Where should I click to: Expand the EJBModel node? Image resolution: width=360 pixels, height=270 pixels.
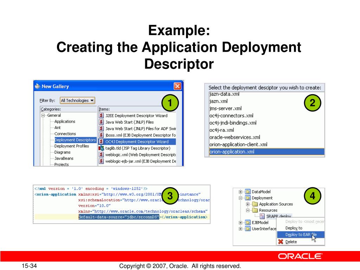[240, 222]
